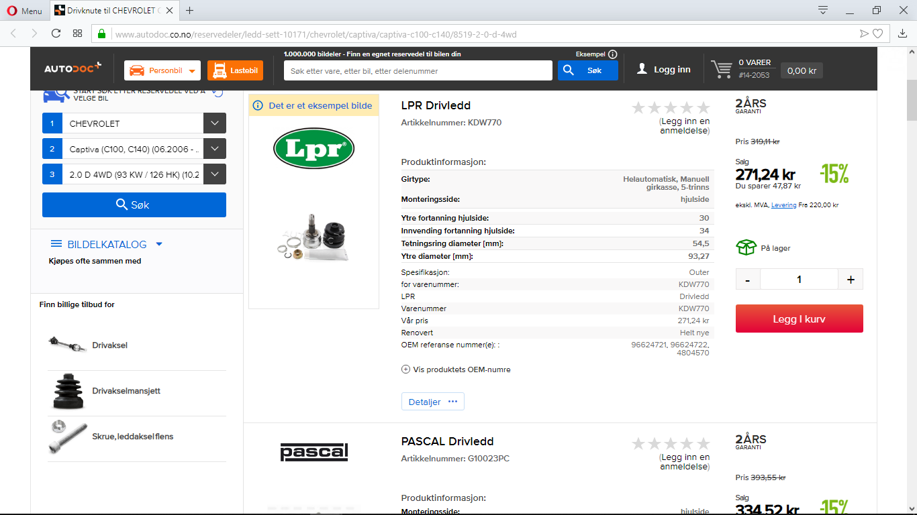The height and width of the screenshot is (515, 917).
Task: Click the 271,24 kr sale price
Action: pos(765,175)
